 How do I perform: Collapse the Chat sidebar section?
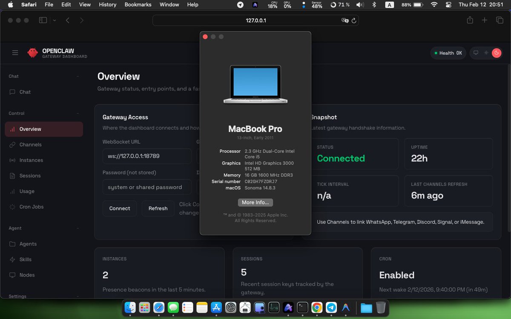pyautogui.click(x=78, y=76)
